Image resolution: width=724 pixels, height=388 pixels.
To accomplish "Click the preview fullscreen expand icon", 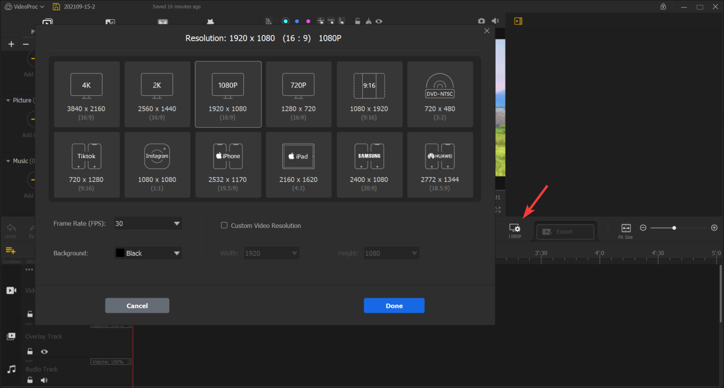I will coord(498,209).
